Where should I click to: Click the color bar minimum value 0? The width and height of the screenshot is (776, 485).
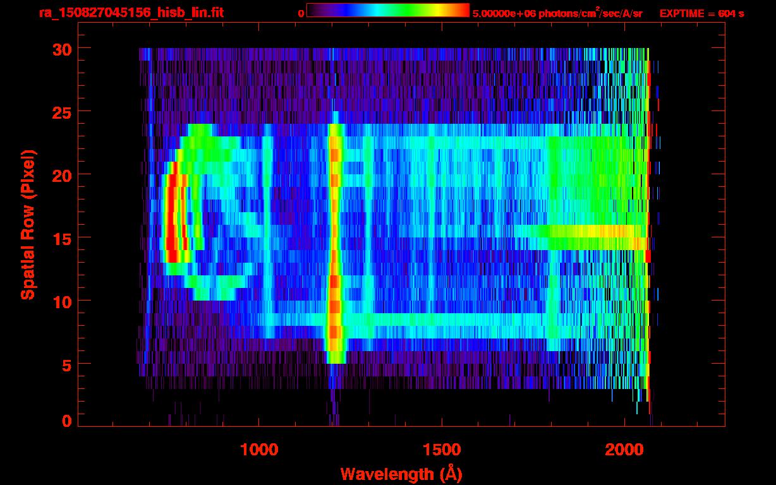click(301, 13)
